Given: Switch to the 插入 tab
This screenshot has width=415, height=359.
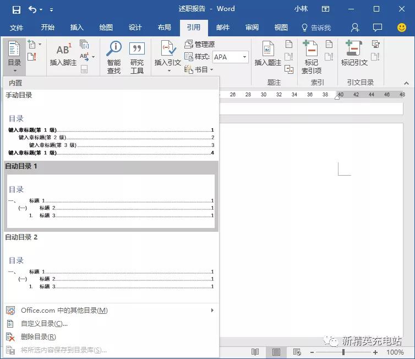Looking at the screenshot, I should click(x=77, y=28).
